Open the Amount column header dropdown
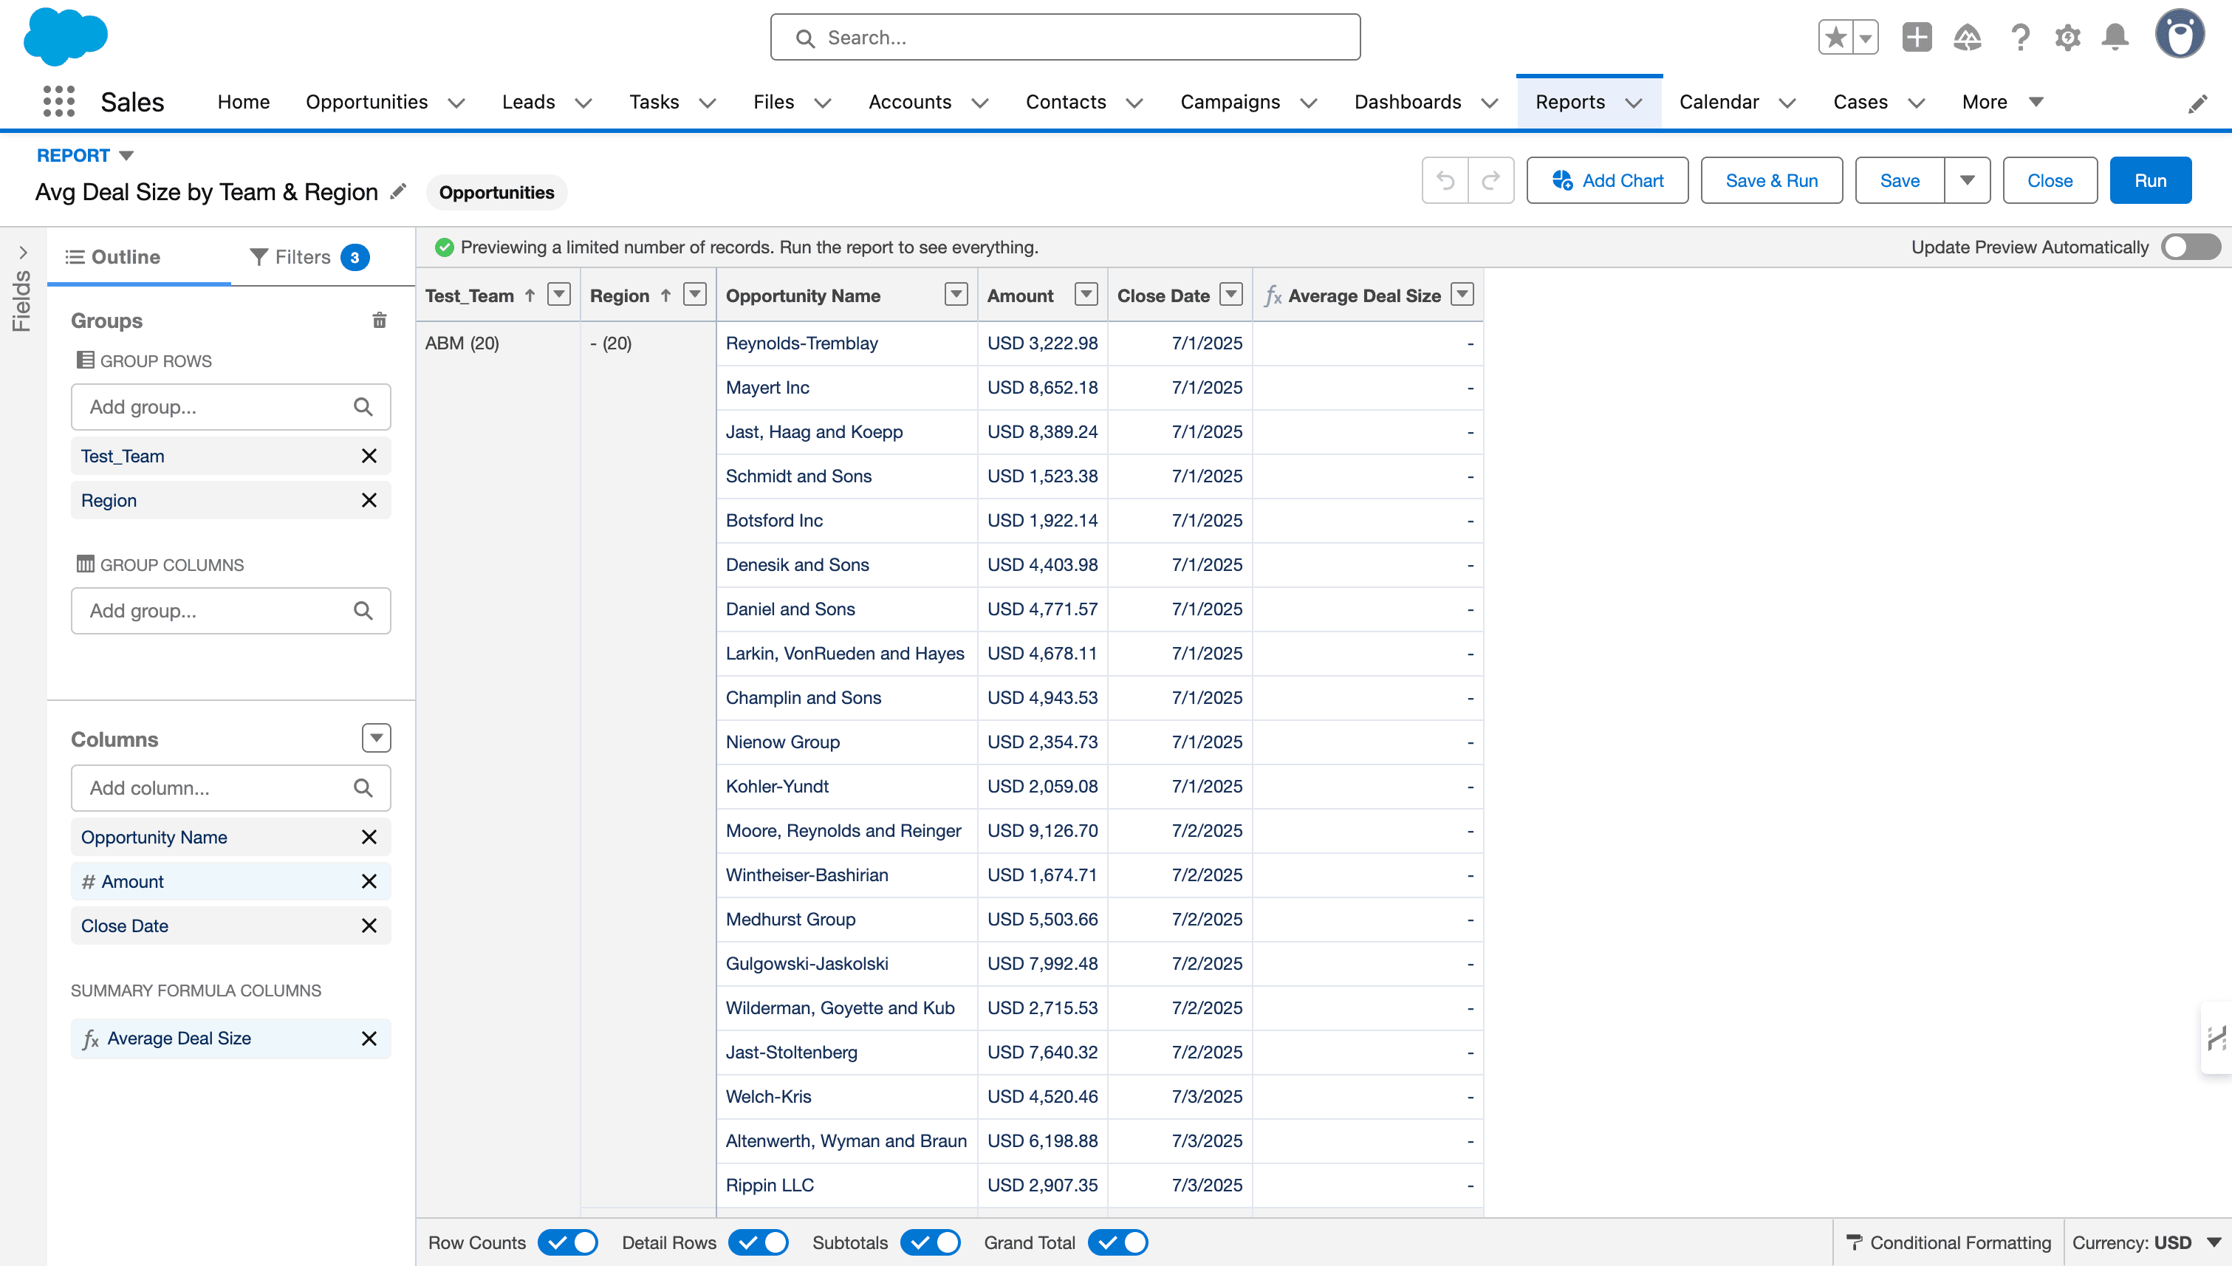The image size is (2232, 1266). pos(1086,295)
